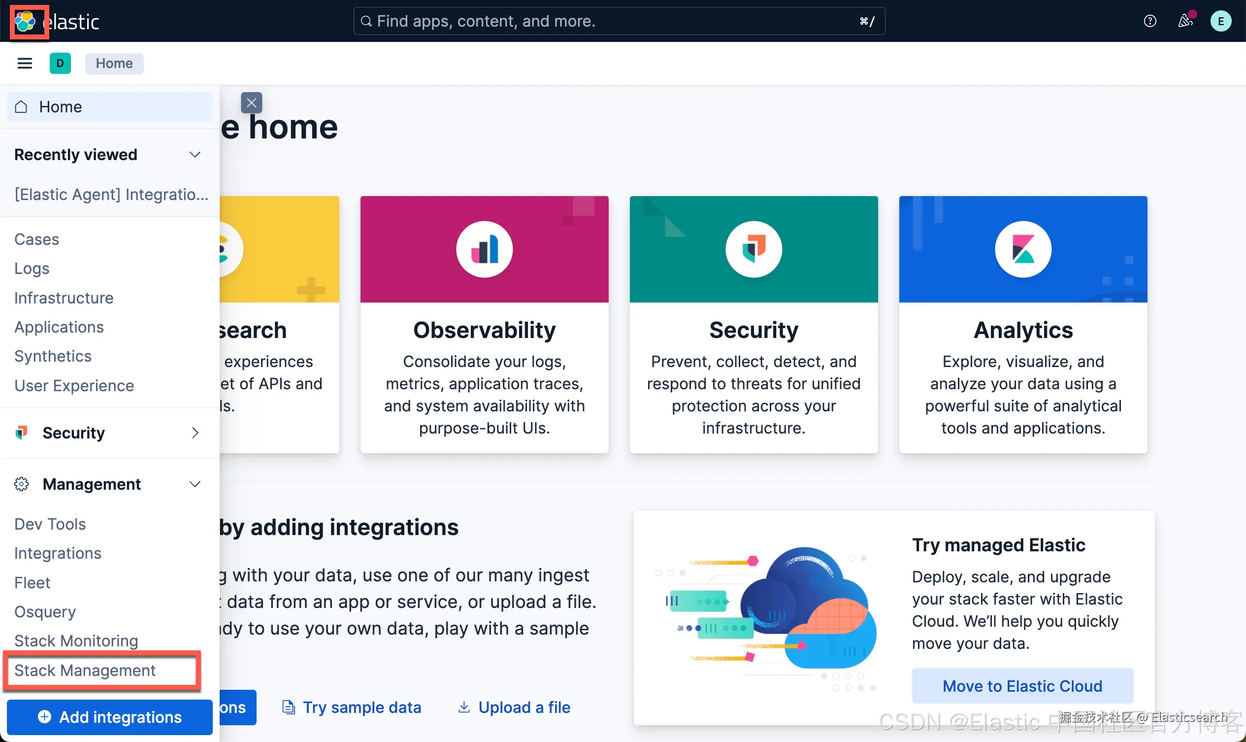
Task: Open recently viewed Elastic Agent Integration item
Action: pyautogui.click(x=111, y=194)
